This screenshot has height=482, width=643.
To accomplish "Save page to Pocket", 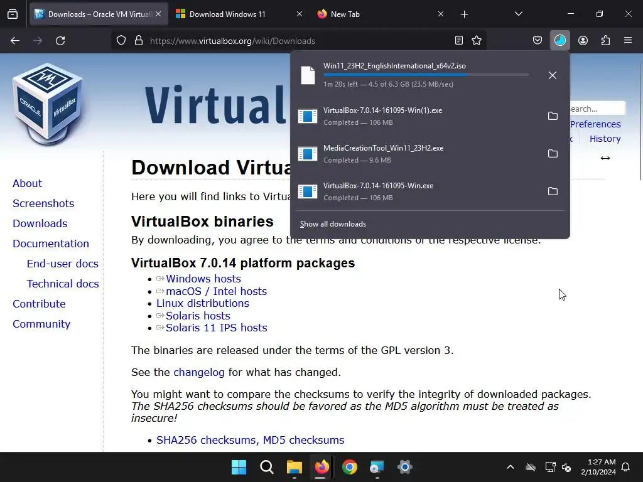I will click(538, 40).
